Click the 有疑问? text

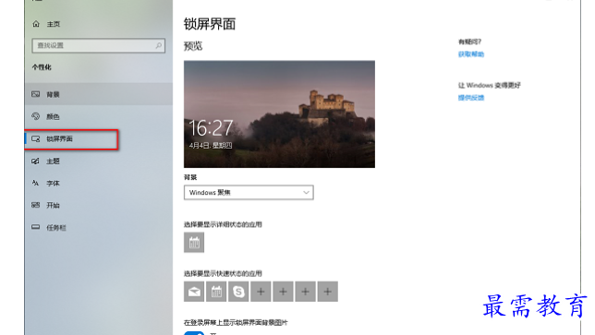pyautogui.click(x=469, y=42)
